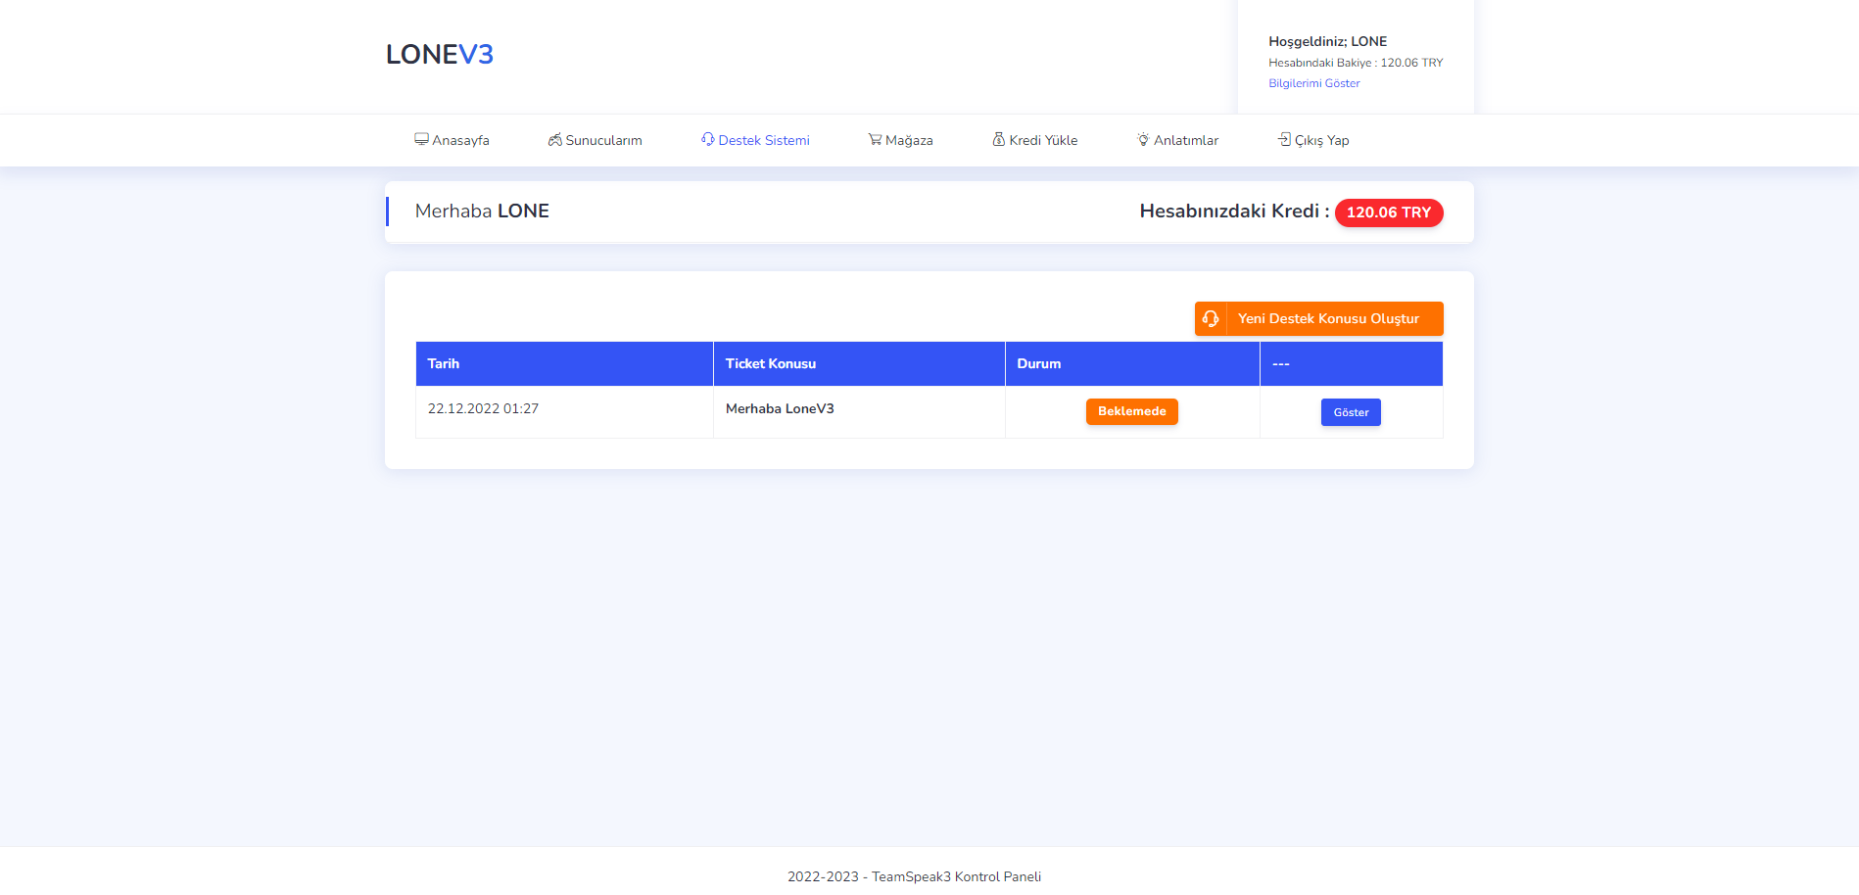Image resolution: width=1859 pixels, height=895 pixels.
Task: Click the Beklemede status badge
Action: tap(1132, 411)
